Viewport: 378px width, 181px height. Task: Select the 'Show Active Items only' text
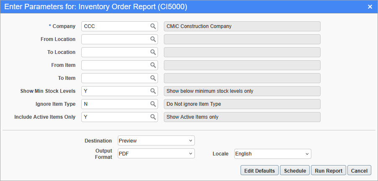coord(192,117)
